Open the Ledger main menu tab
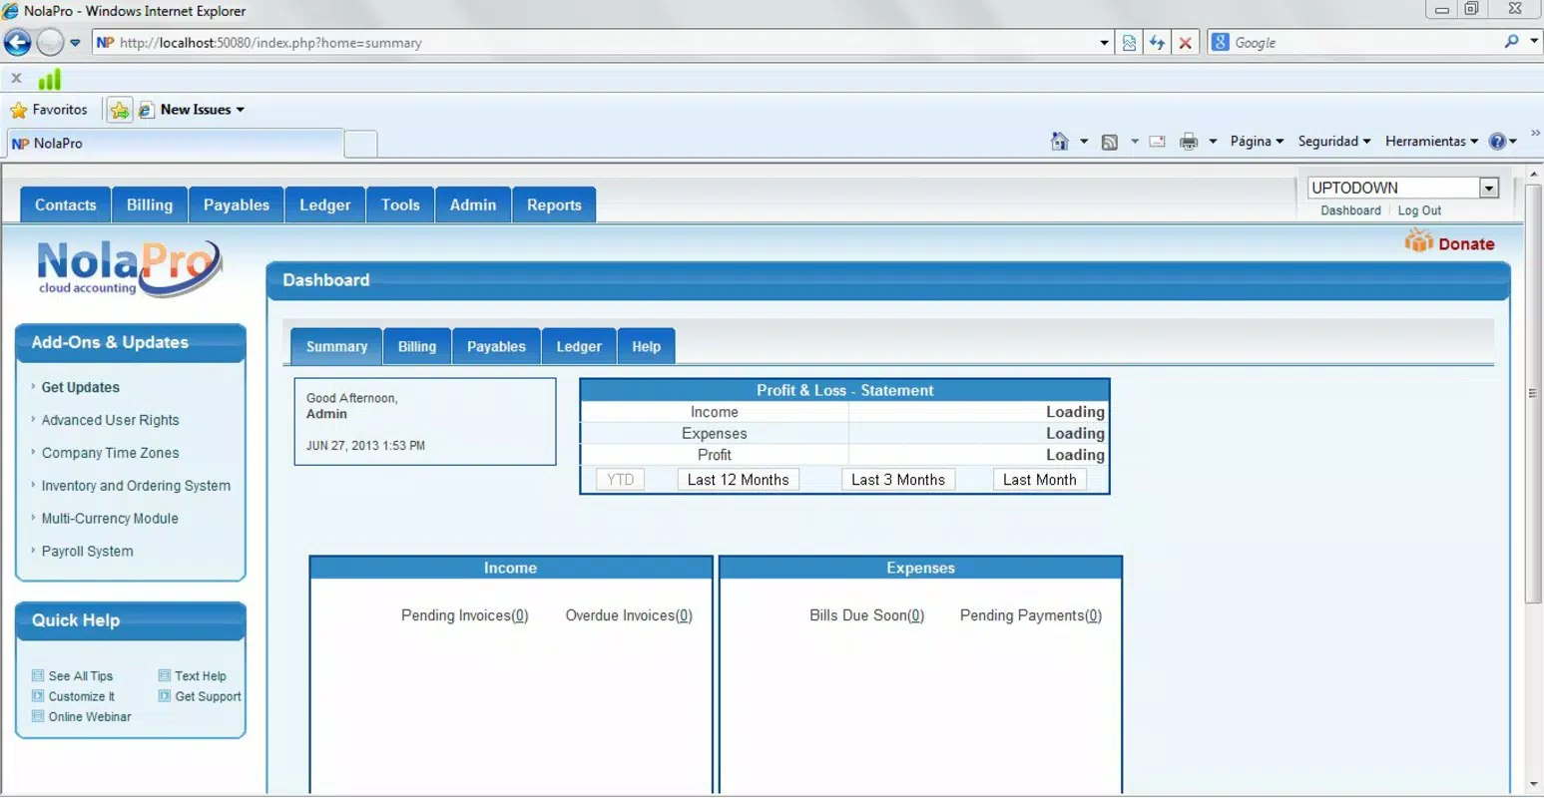The height and width of the screenshot is (798, 1544). pos(325,204)
